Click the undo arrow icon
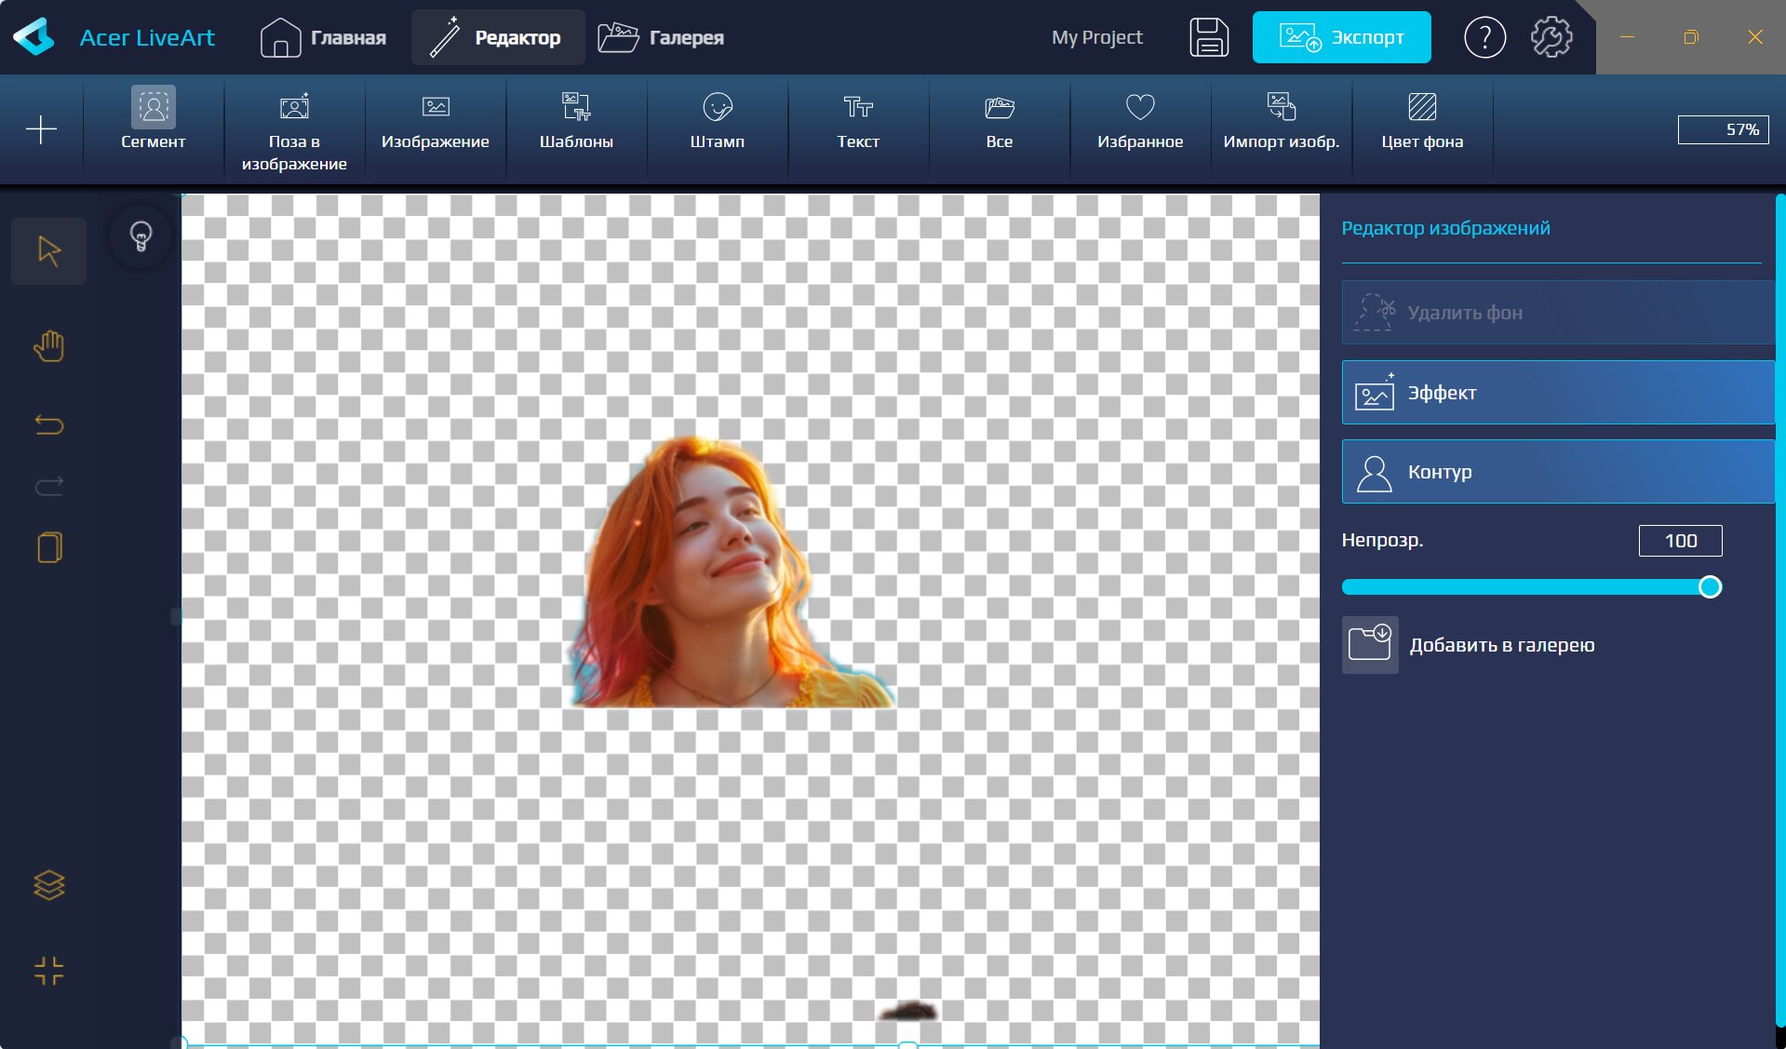The width and height of the screenshot is (1786, 1049). coord(48,424)
